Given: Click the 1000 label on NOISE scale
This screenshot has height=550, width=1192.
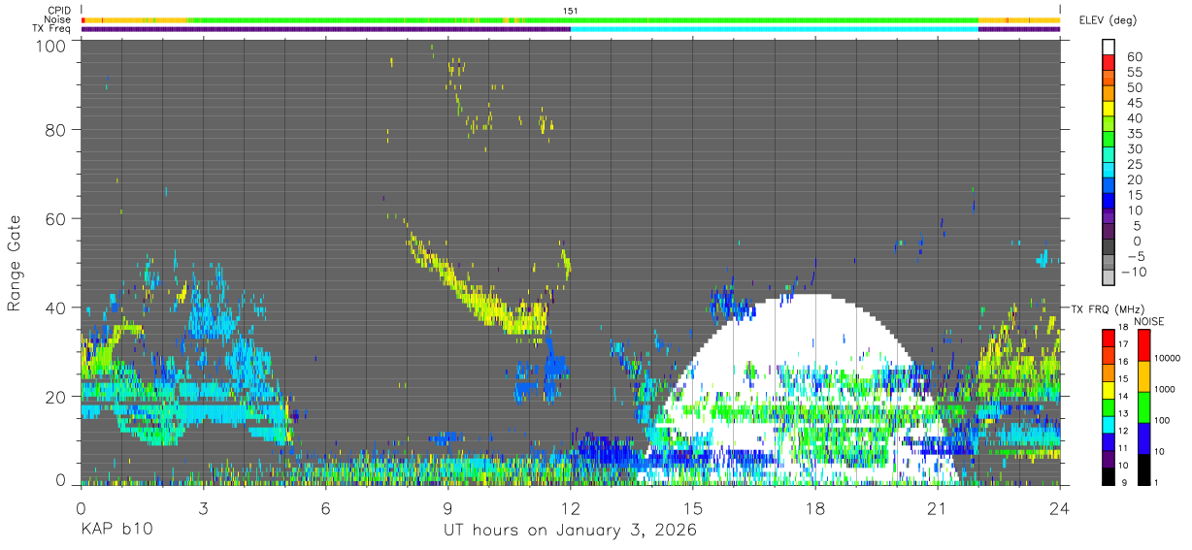Looking at the screenshot, I should pyautogui.click(x=1165, y=389).
